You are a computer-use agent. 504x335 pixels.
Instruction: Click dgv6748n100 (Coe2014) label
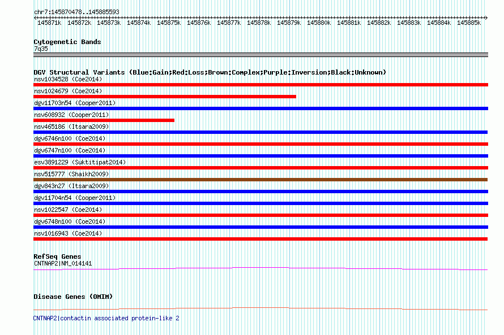(70, 221)
